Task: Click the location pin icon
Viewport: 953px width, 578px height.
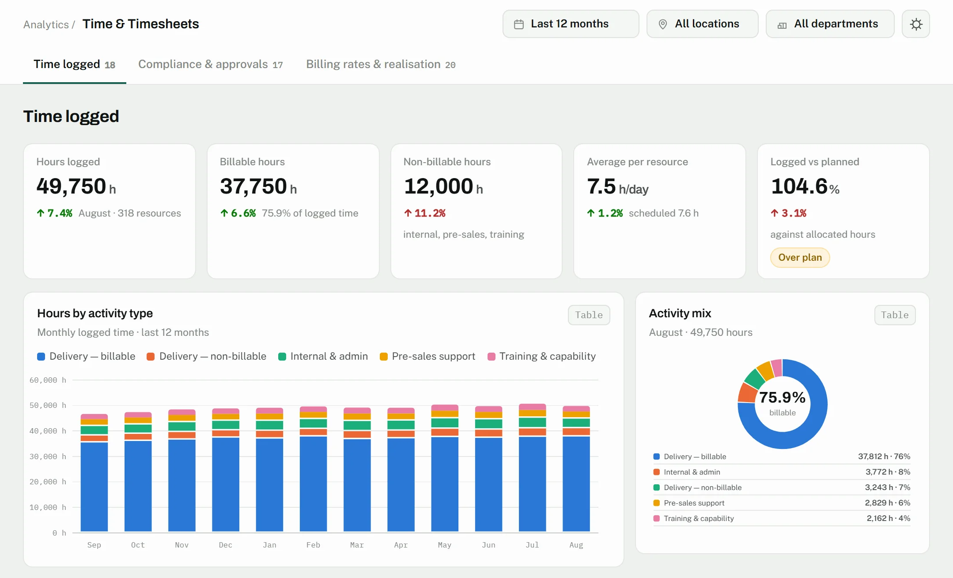Action: coord(663,24)
